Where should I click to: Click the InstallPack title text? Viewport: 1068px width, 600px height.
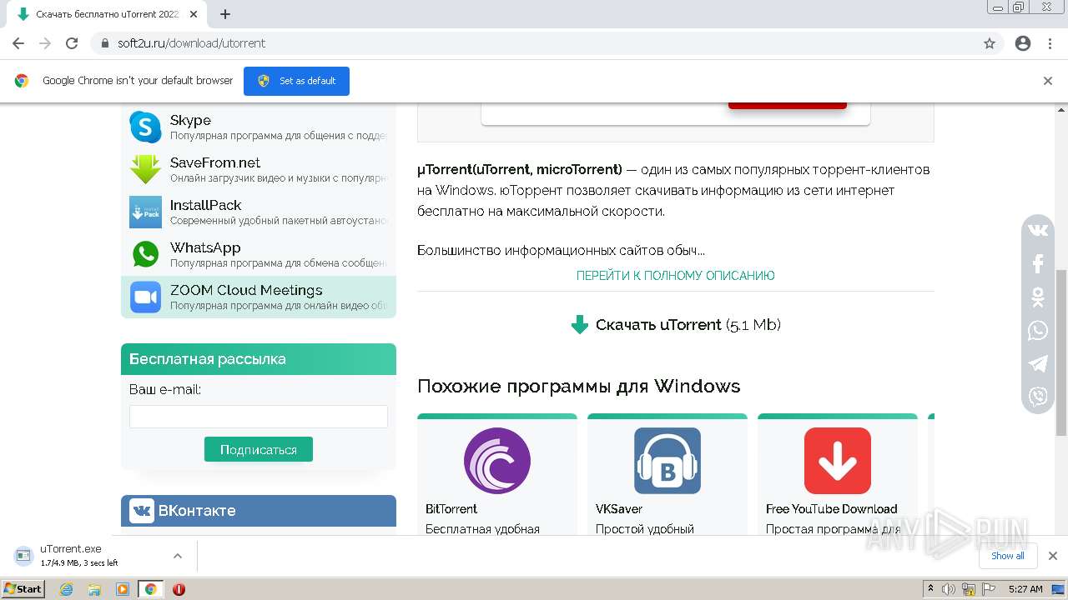(205, 206)
